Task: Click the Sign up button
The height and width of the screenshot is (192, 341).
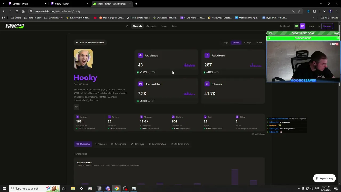Action: (327, 26)
